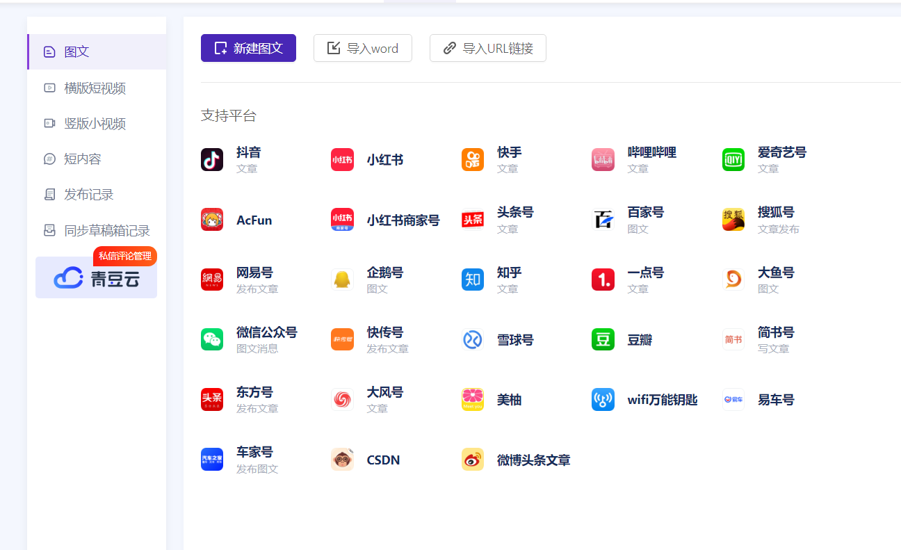Select the Xiaohongshu (小红书) icon
This screenshot has width=901, height=550.
(x=342, y=160)
